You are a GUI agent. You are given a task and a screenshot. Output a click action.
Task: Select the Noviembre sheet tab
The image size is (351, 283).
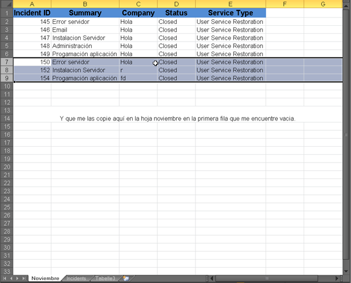45,278
